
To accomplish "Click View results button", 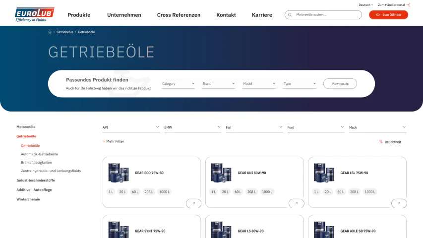I will [340, 84].
